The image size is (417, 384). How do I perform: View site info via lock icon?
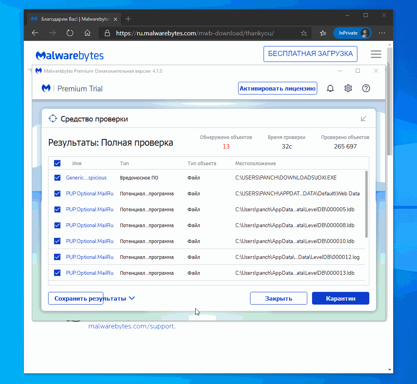tap(107, 33)
